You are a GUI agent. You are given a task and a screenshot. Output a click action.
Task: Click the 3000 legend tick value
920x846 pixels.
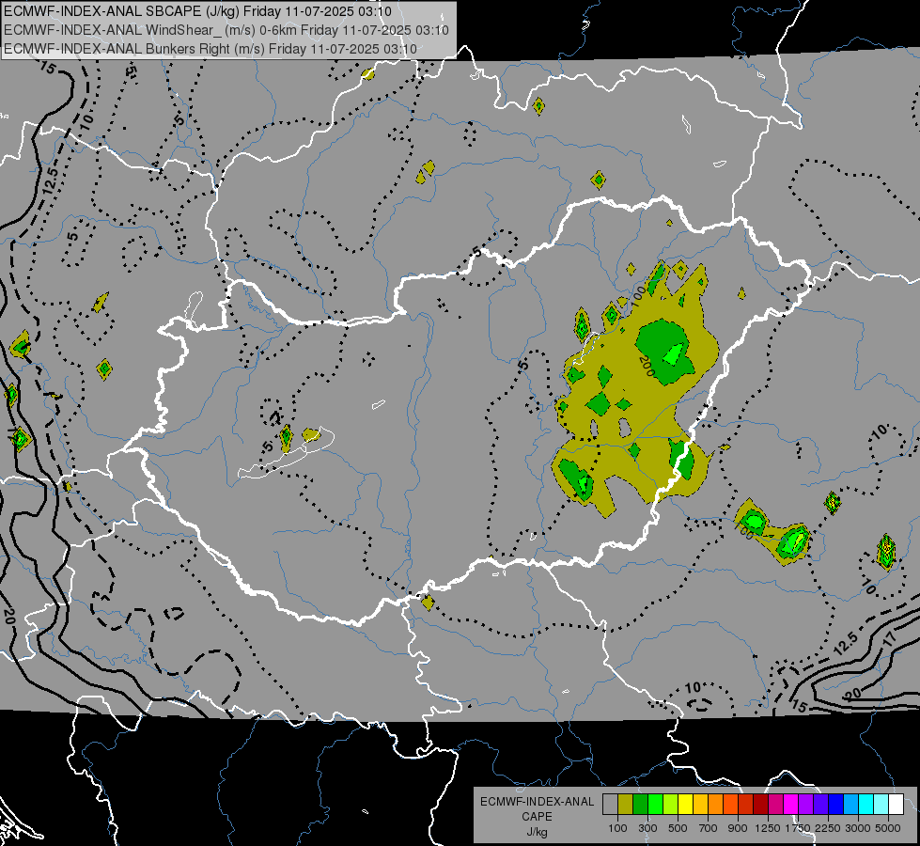click(x=858, y=828)
